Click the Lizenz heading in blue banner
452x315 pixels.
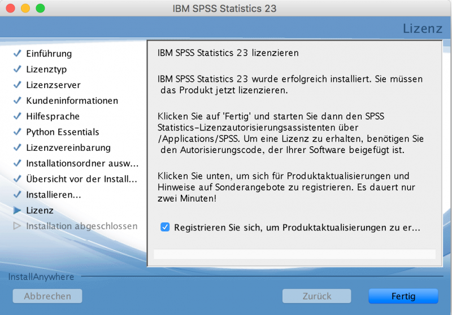pyautogui.click(x=422, y=28)
